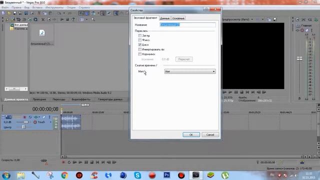The width and height of the screenshot is (320, 180).
Task: Click the audio track volume slider handle
Action: click(x=25, y=122)
